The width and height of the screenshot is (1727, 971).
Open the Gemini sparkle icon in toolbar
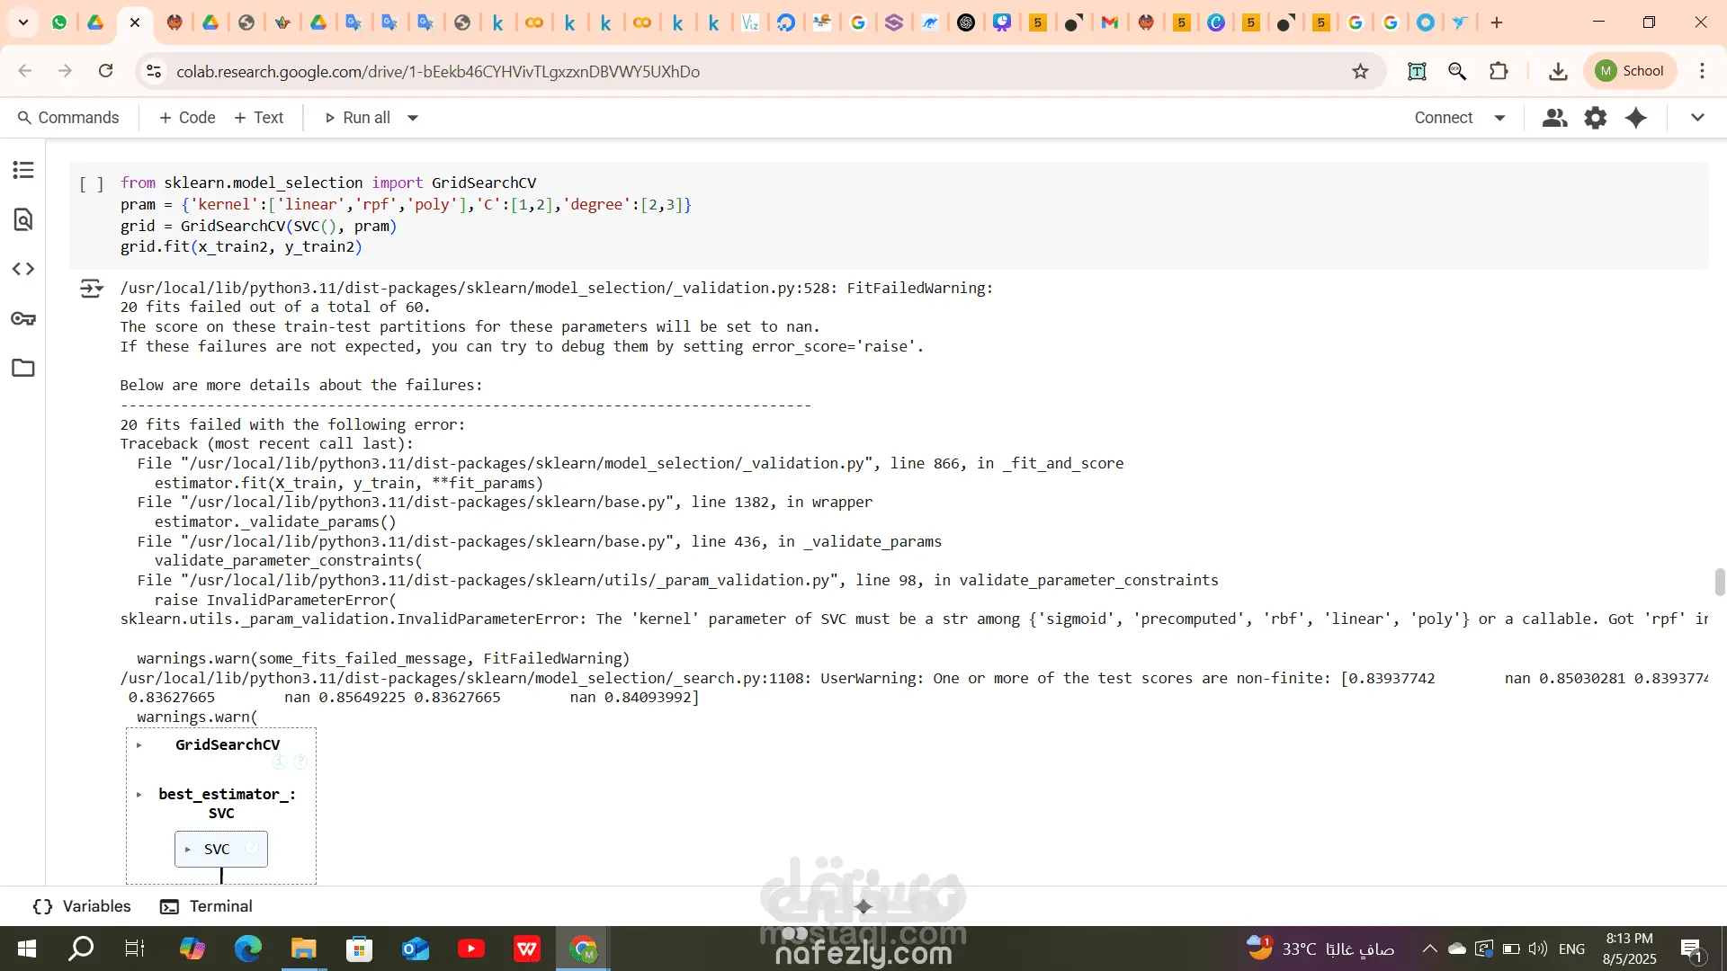pos(1636,118)
